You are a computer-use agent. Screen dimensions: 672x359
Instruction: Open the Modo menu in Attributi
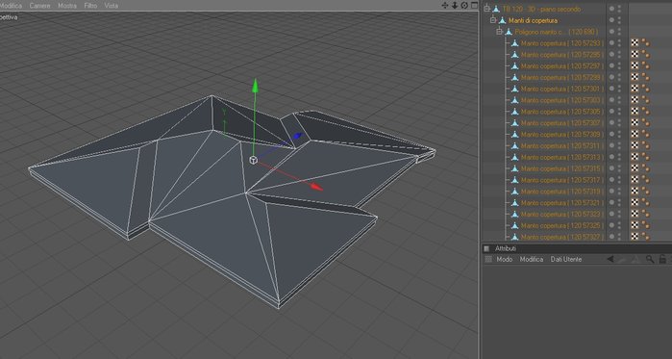504,259
